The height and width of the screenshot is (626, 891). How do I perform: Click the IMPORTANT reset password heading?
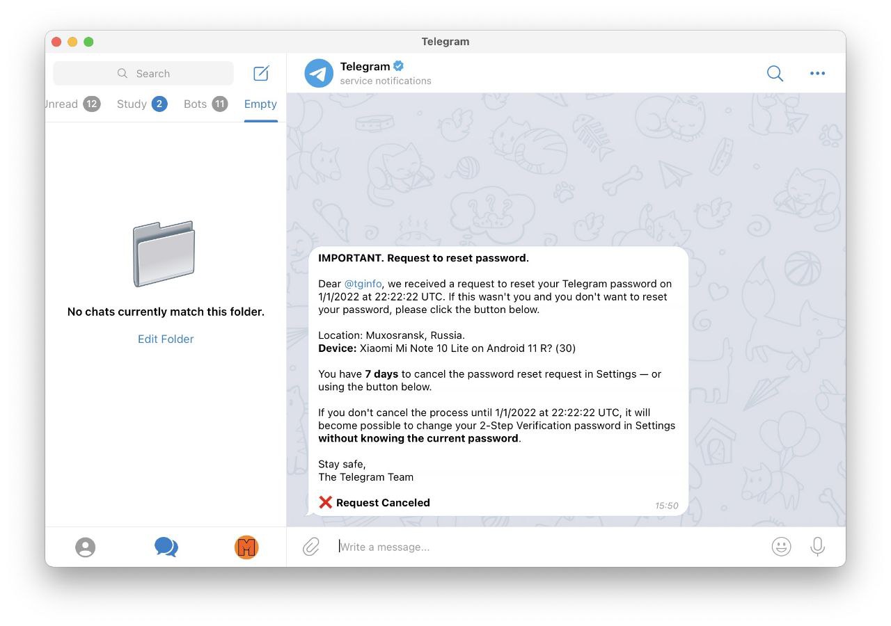tap(423, 258)
